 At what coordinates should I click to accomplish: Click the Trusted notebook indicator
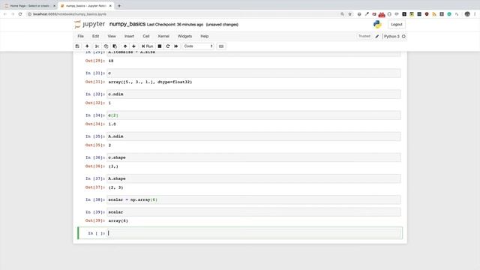click(x=364, y=36)
